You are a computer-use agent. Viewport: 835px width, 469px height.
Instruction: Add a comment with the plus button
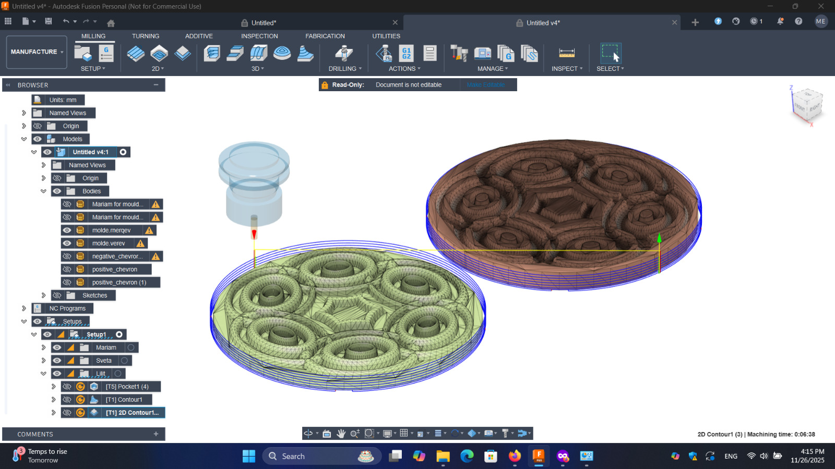click(156, 434)
